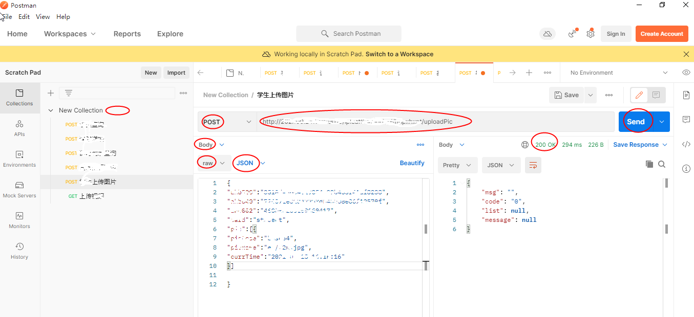Open the JSON body format dropdown
Screen dimensions: 694x317
pos(250,163)
